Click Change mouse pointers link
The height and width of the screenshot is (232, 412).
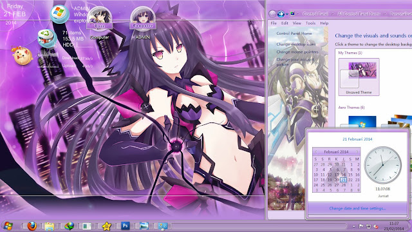(297, 52)
